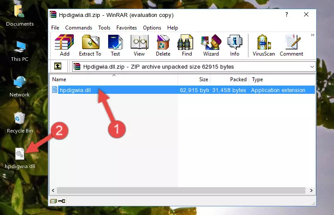Select the Network desktop icon
This screenshot has height=215, width=334.
20,87
